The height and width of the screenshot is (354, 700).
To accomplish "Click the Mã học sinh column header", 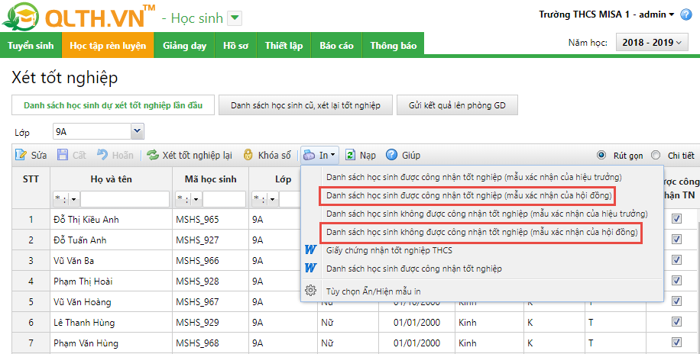I will 211,179.
